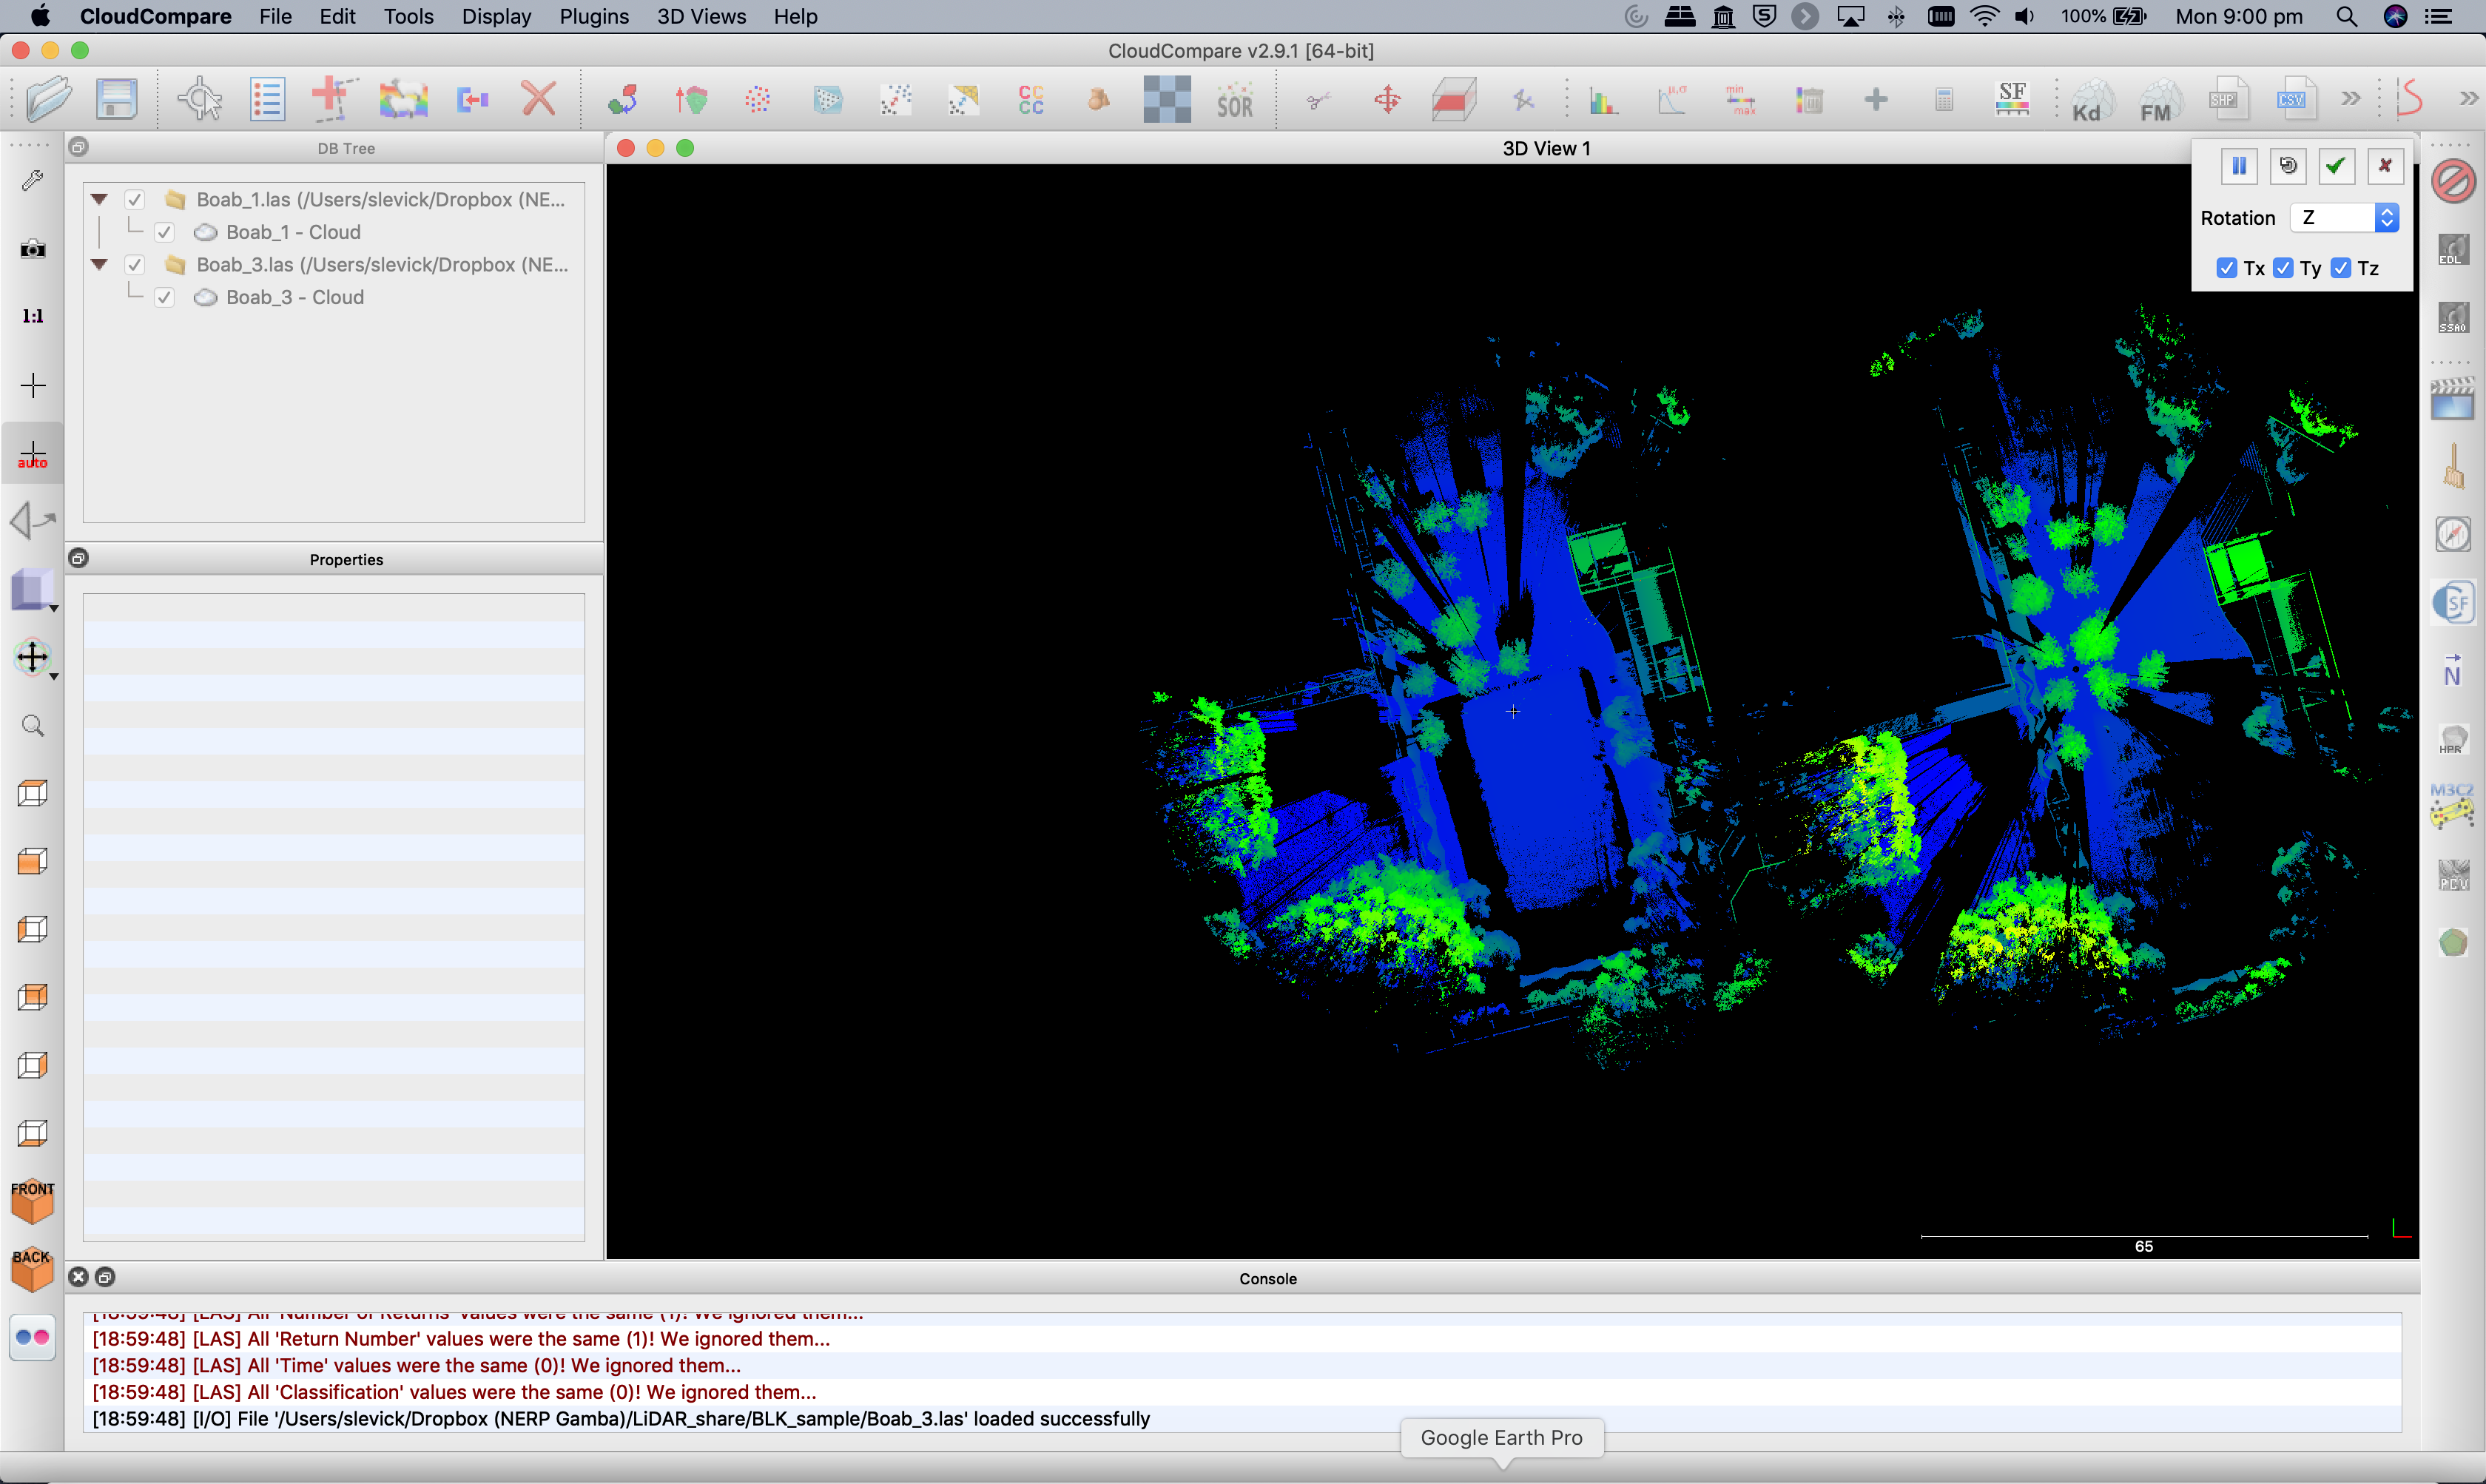Toggle the stereo glasses mode icon

(33, 1337)
